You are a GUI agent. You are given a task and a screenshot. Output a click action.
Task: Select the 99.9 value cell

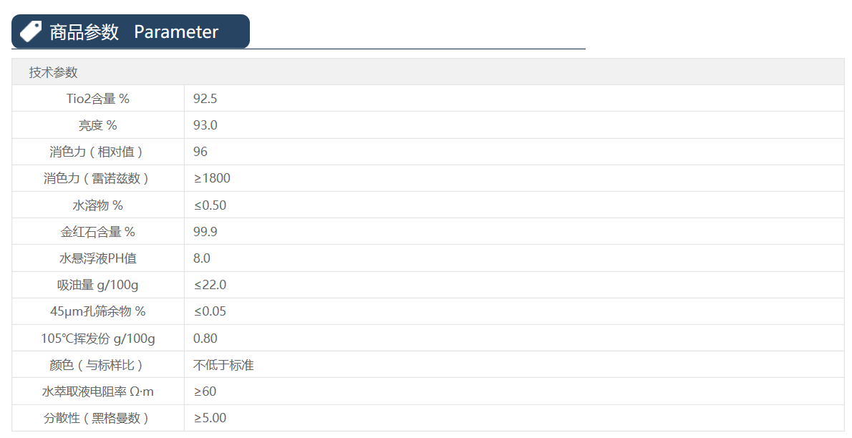click(x=205, y=232)
